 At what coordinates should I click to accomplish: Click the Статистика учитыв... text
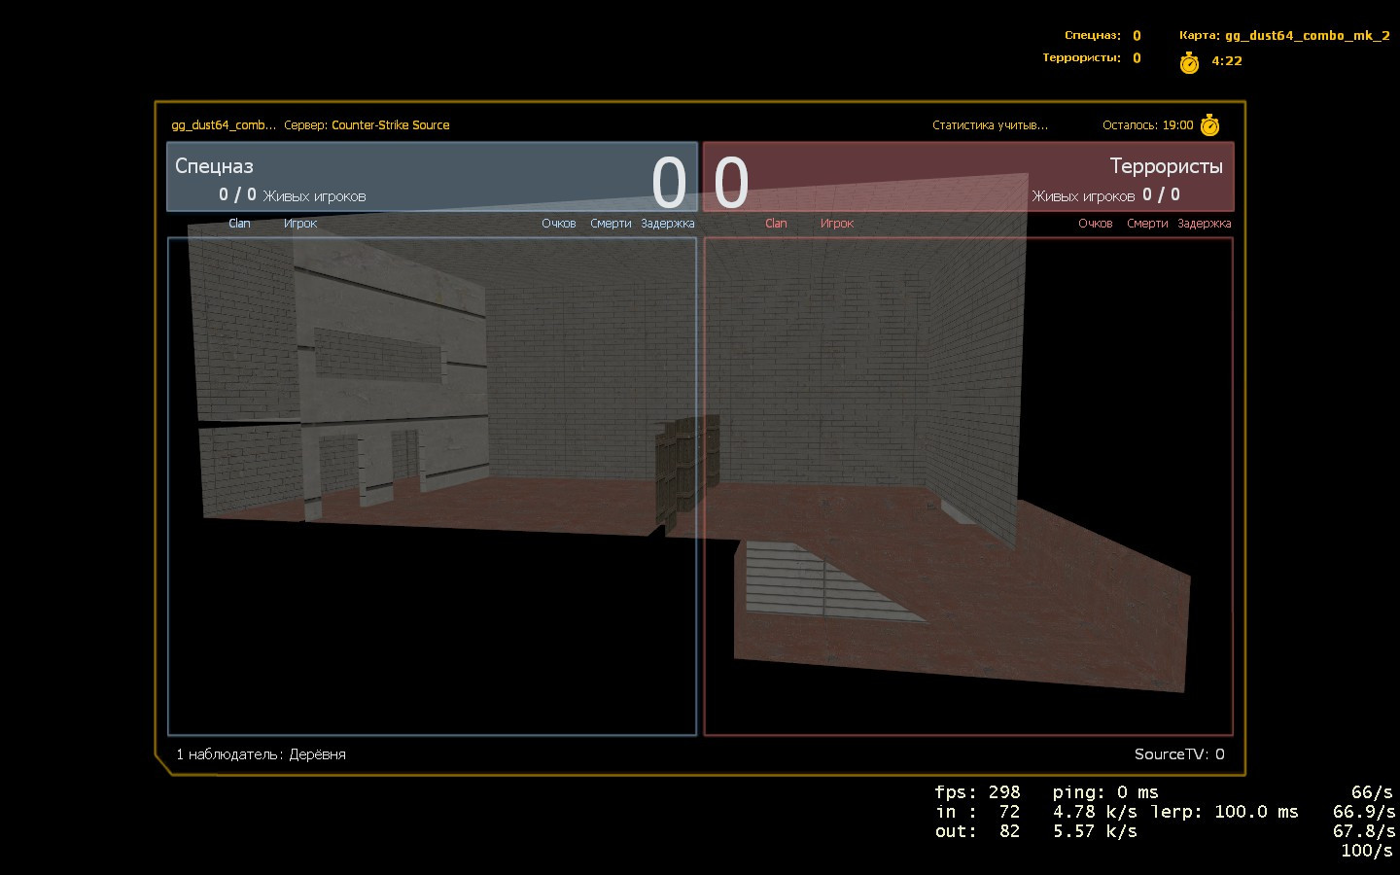click(x=990, y=125)
